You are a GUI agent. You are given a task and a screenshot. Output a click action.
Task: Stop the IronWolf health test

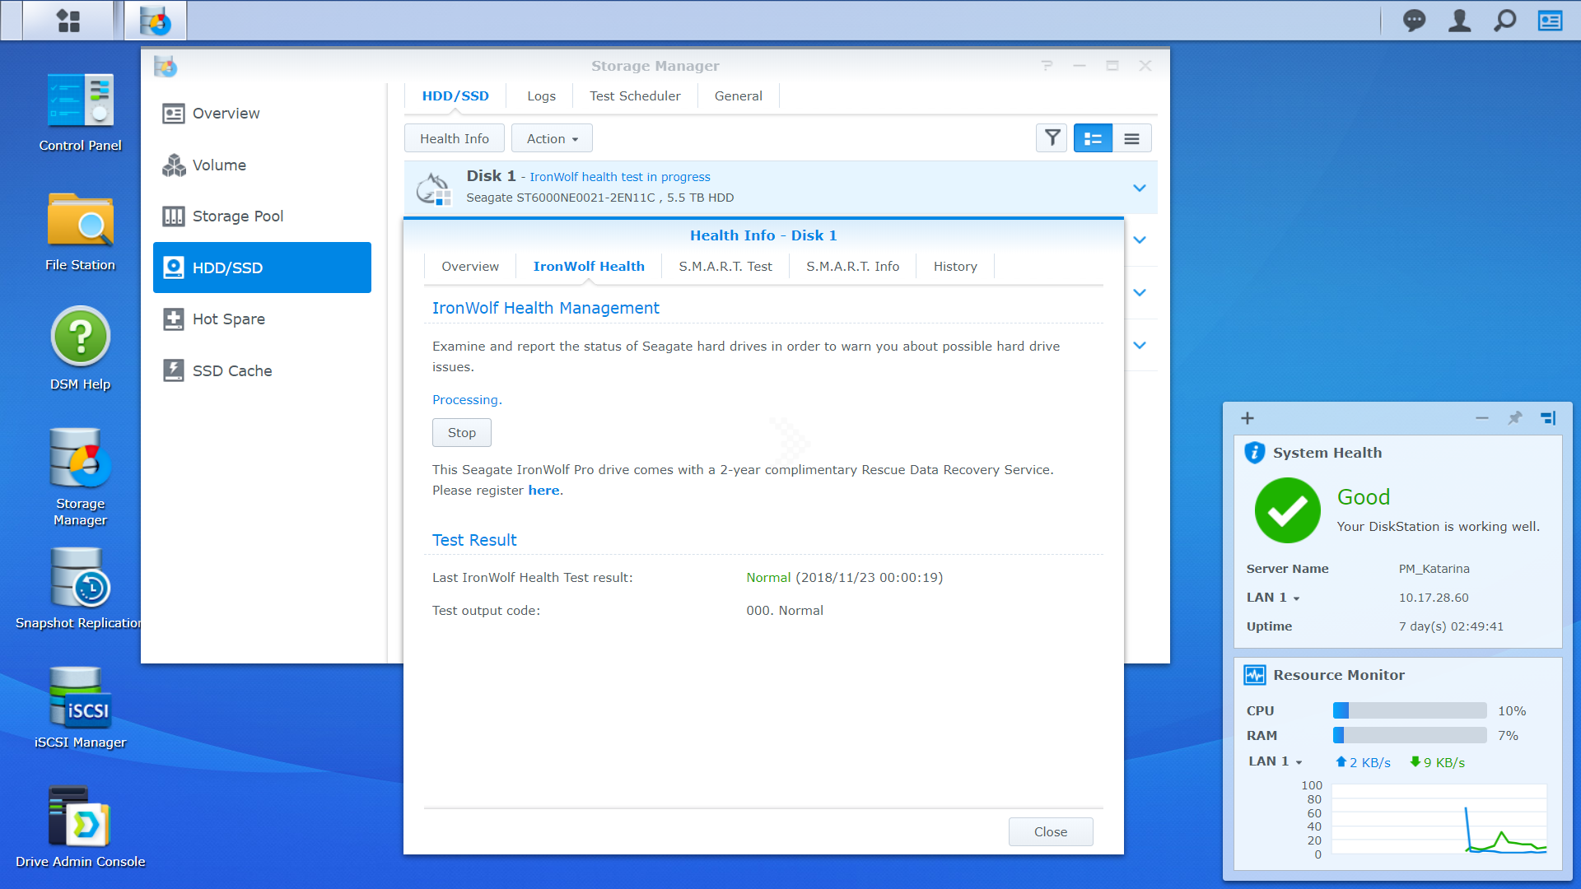[461, 432]
